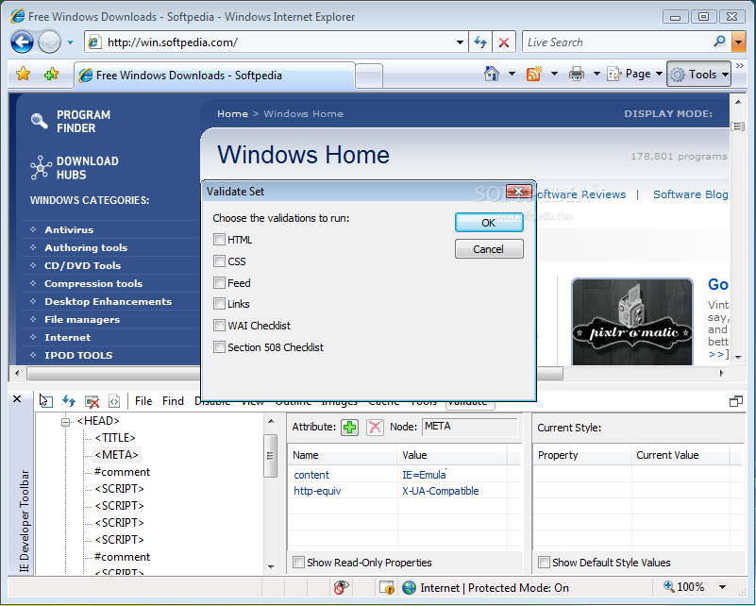Open the Program Finder magnifier icon
The width and height of the screenshot is (756, 606).
39,121
